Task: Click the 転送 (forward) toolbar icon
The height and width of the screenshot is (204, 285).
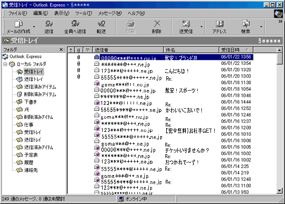Action: click(x=101, y=23)
